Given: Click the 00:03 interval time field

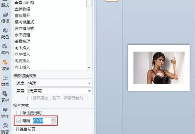Looking at the screenshot, I should pos(41,121).
